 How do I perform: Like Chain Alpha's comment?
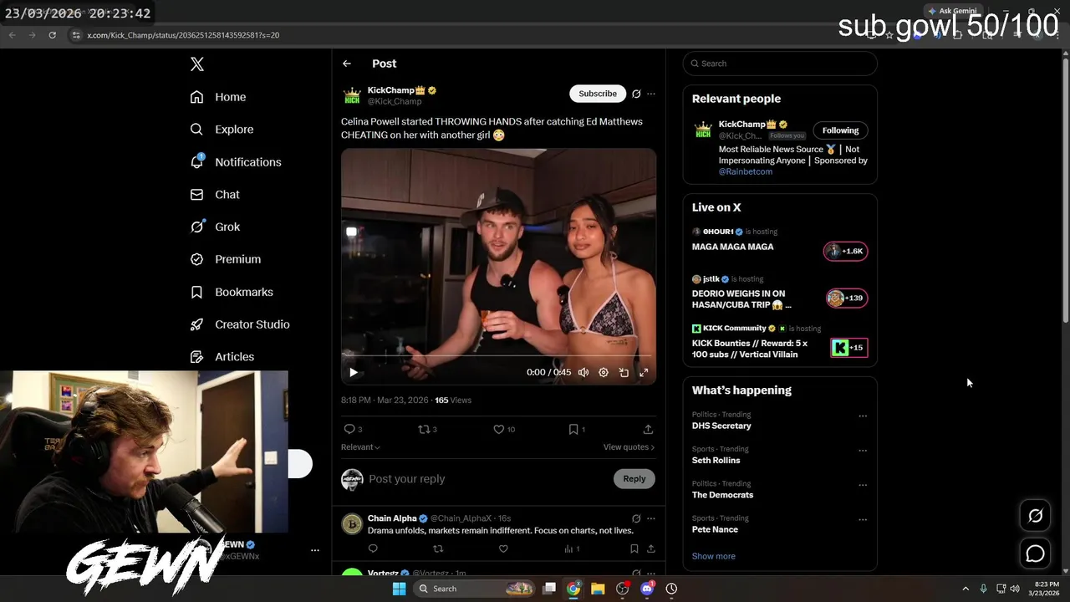(x=503, y=548)
